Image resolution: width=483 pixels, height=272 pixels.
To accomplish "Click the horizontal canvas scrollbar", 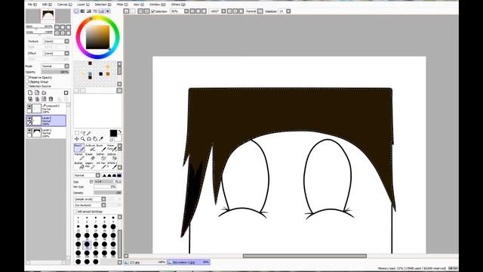I will [304, 256].
